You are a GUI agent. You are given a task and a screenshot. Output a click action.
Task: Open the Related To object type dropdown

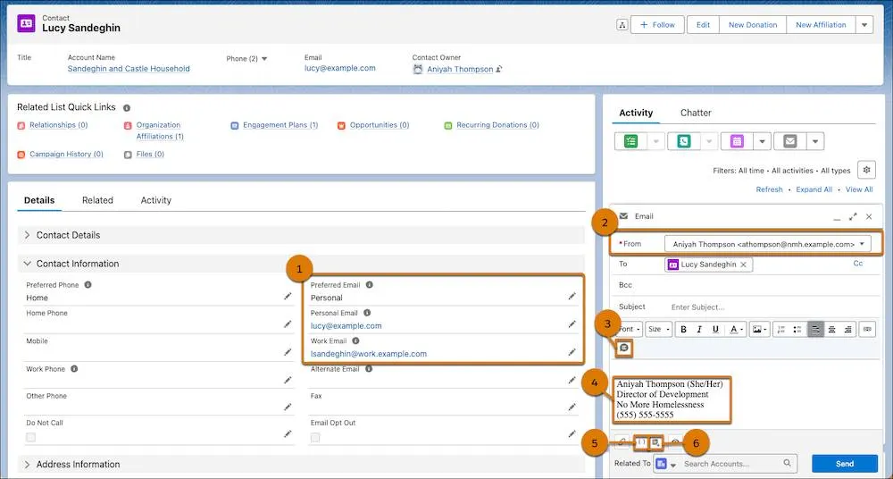click(x=666, y=464)
